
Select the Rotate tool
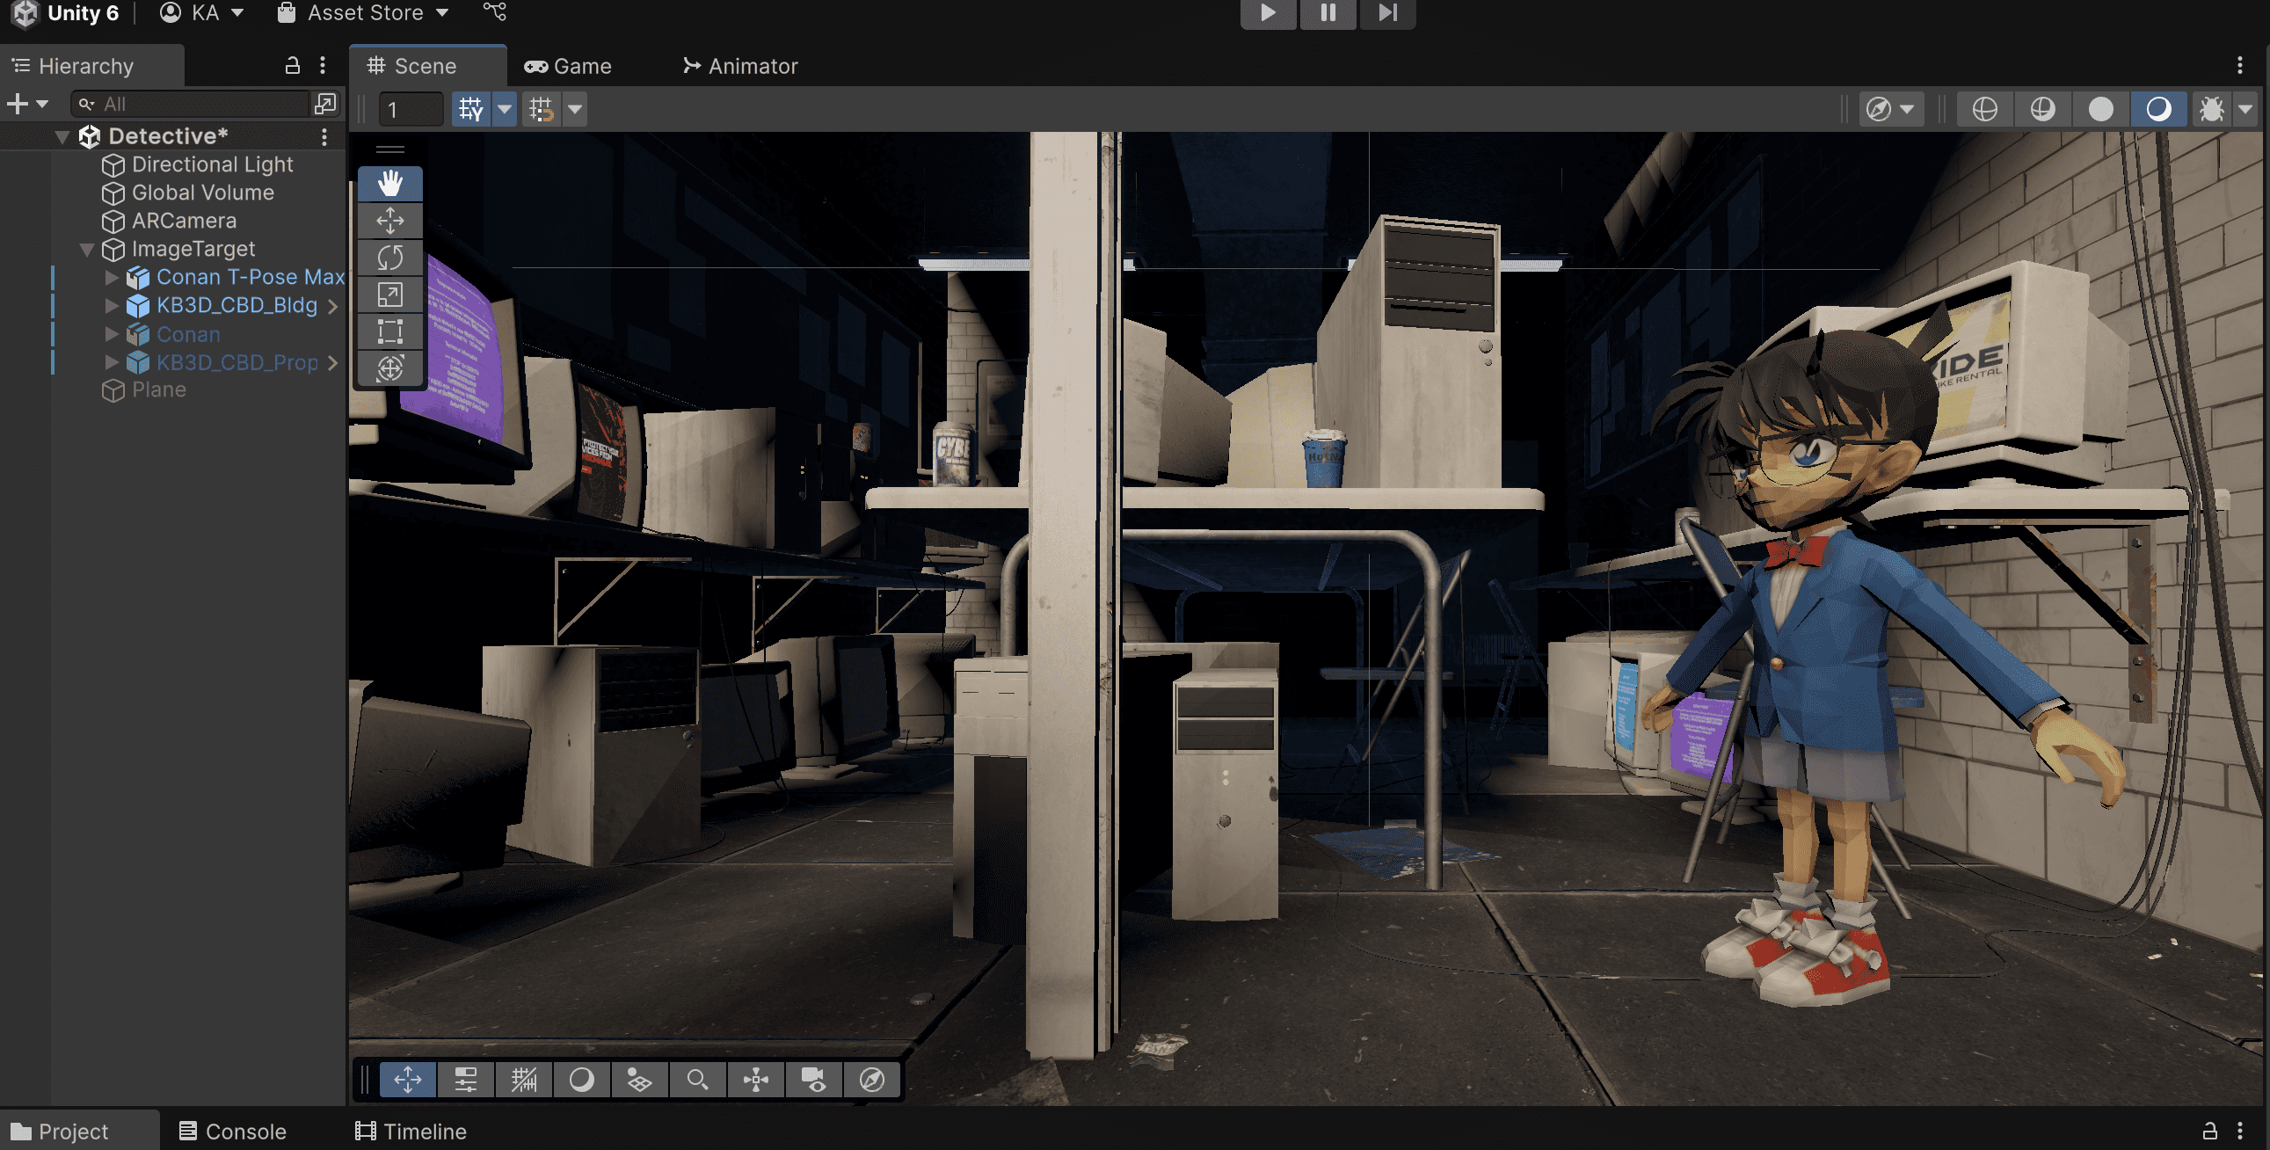point(389,258)
